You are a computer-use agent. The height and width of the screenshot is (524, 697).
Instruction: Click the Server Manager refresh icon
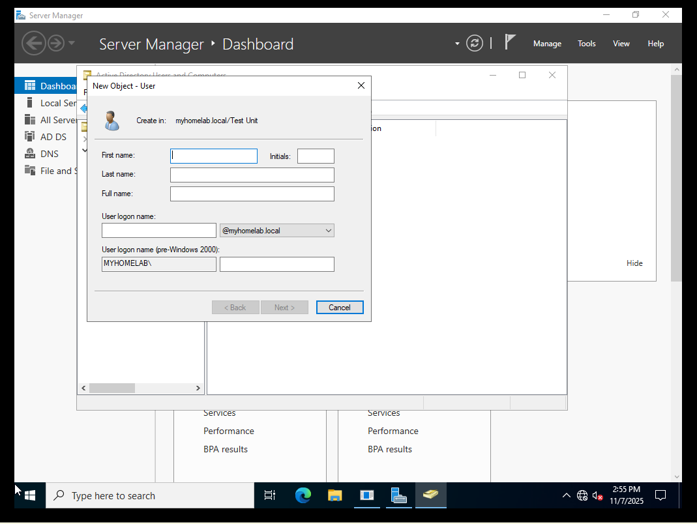pyautogui.click(x=475, y=44)
